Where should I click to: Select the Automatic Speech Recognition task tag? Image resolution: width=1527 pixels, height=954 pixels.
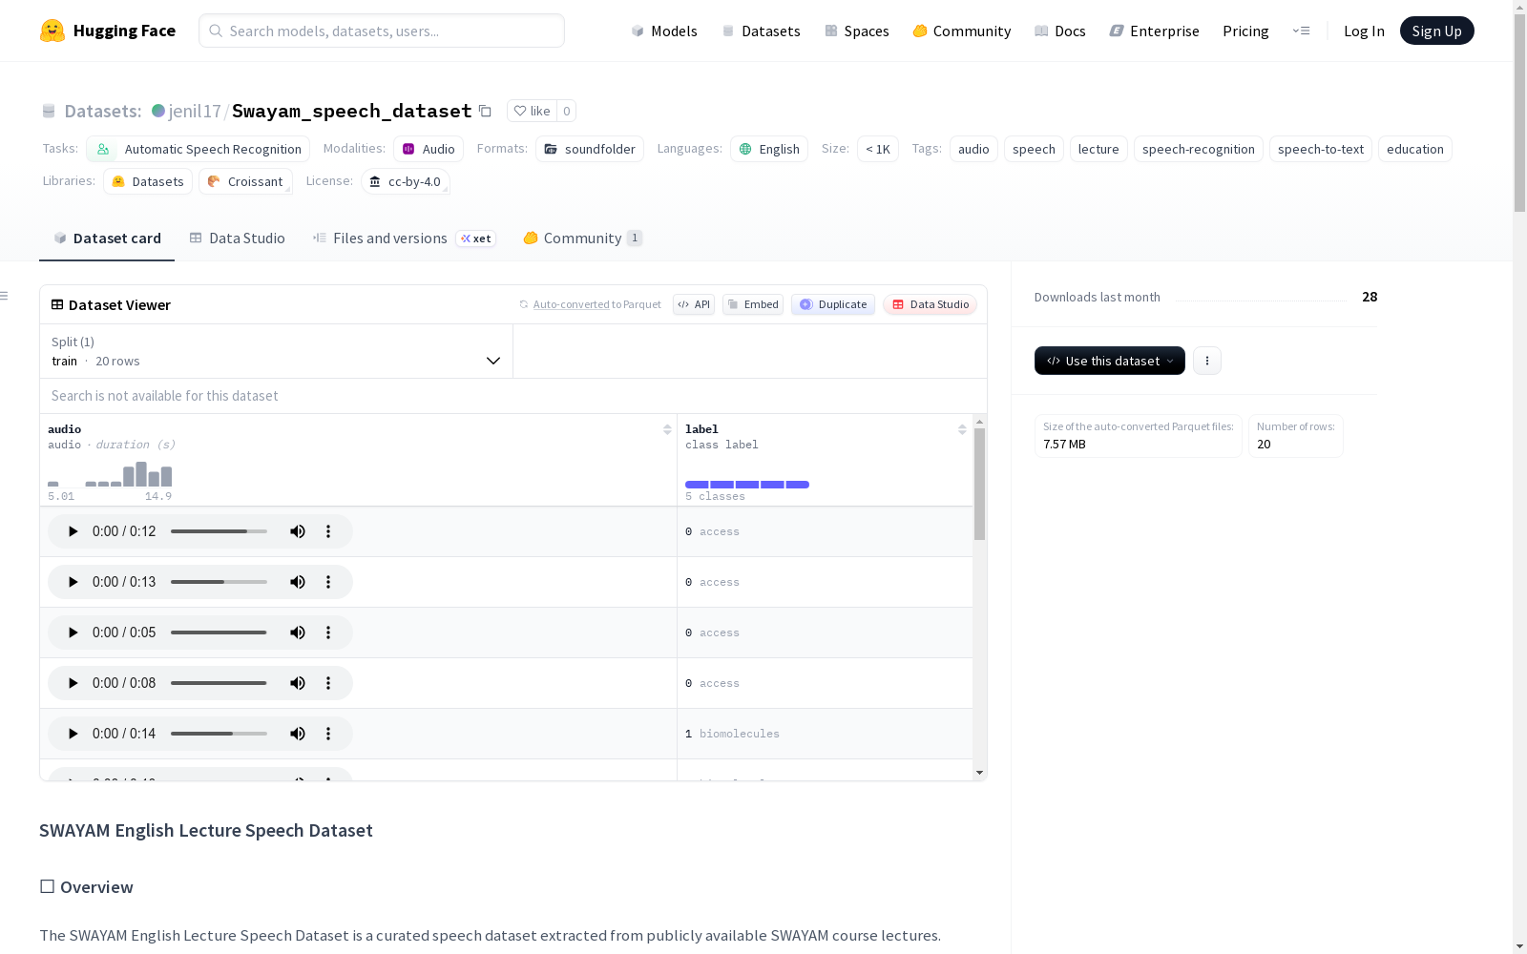[x=199, y=149]
